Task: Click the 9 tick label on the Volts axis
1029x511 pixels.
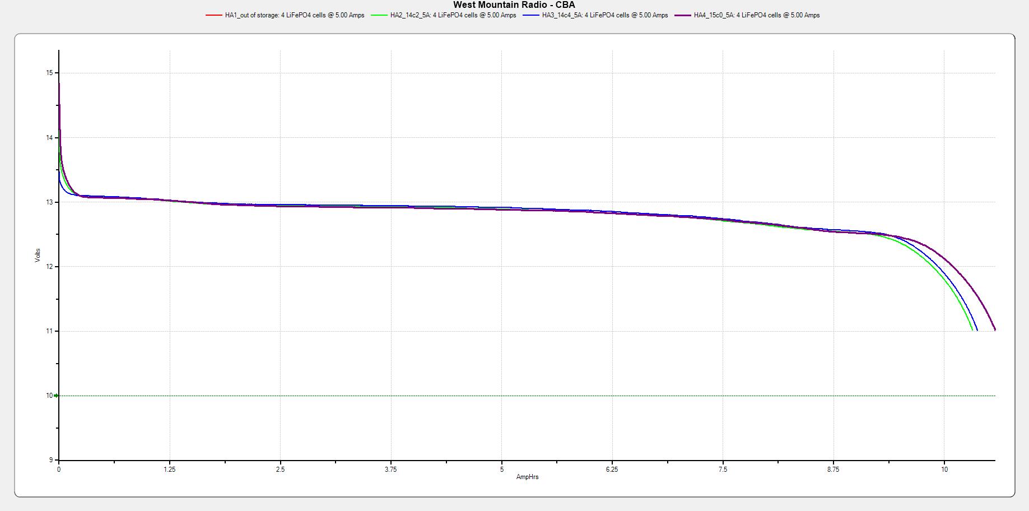Action: [x=51, y=460]
